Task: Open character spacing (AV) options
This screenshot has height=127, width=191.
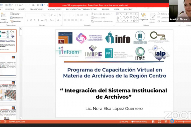Action: pos(46,20)
